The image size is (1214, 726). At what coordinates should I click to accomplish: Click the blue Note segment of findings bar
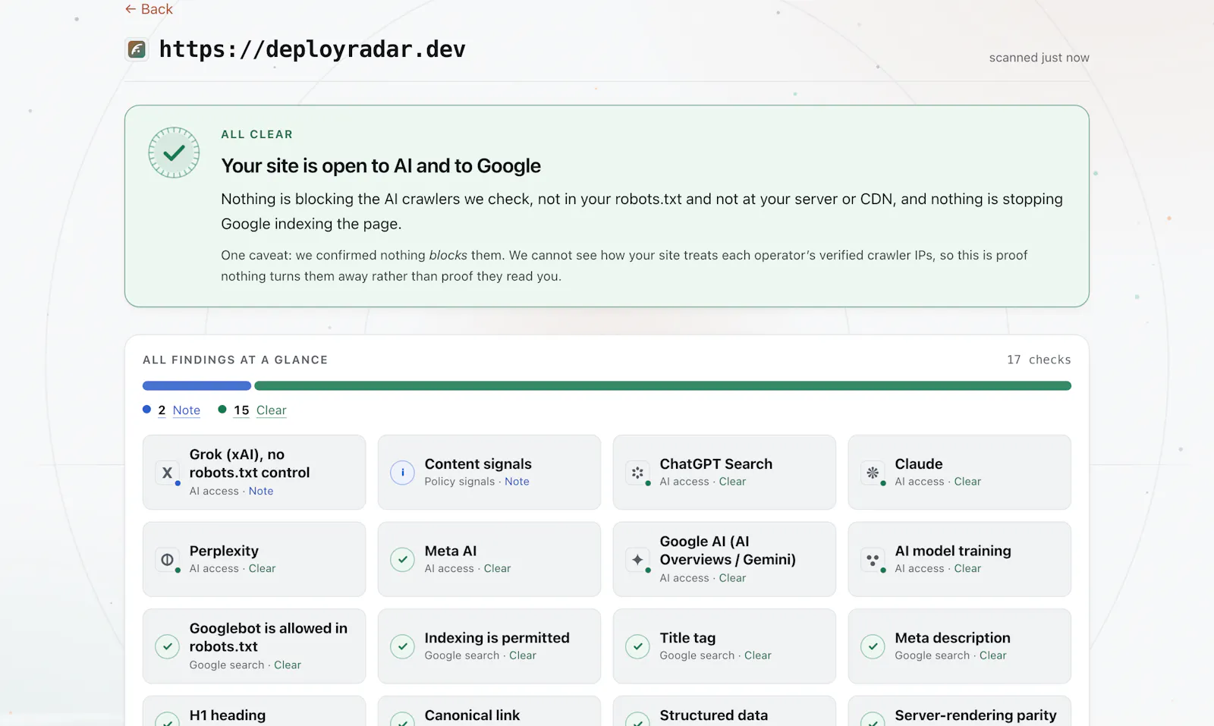pyautogui.click(x=197, y=386)
